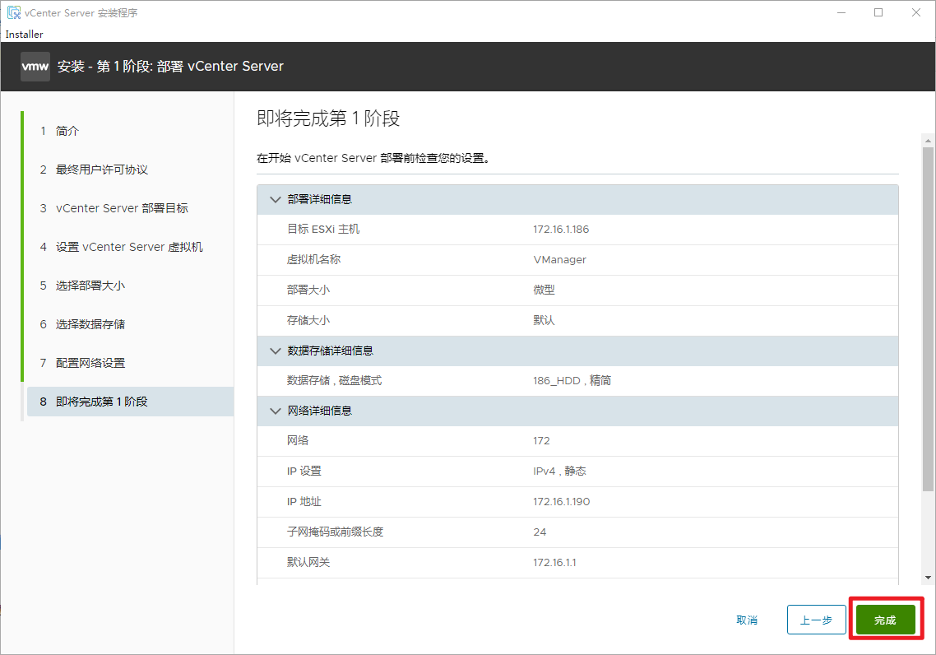The height and width of the screenshot is (655, 936).
Task: Go to step 3 vCenter Server 部署目标
Action: click(122, 208)
